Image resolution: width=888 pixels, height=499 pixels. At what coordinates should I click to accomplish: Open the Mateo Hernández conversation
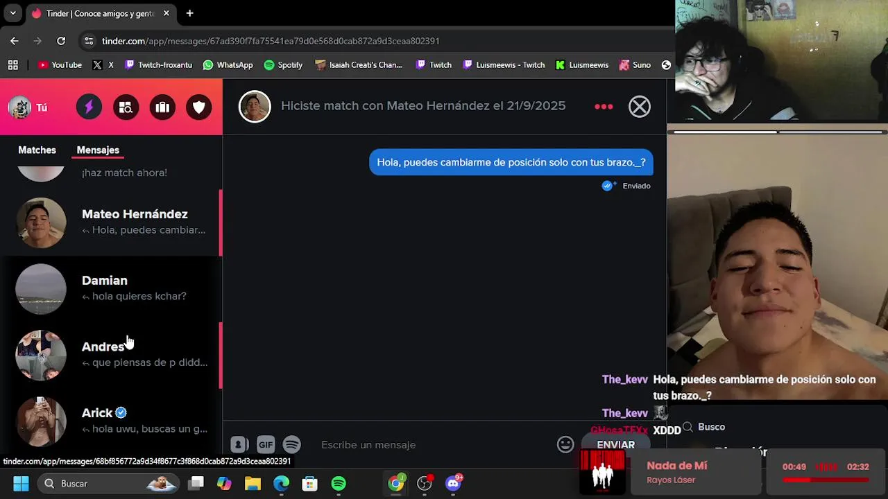coord(111,222)
